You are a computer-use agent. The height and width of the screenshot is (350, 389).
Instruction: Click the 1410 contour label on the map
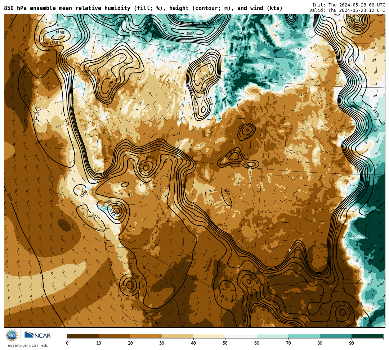tap(376, 113)
